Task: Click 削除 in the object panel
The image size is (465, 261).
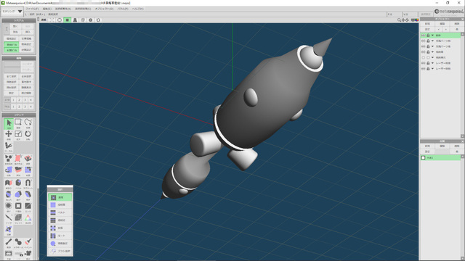Action: [457, 24]
